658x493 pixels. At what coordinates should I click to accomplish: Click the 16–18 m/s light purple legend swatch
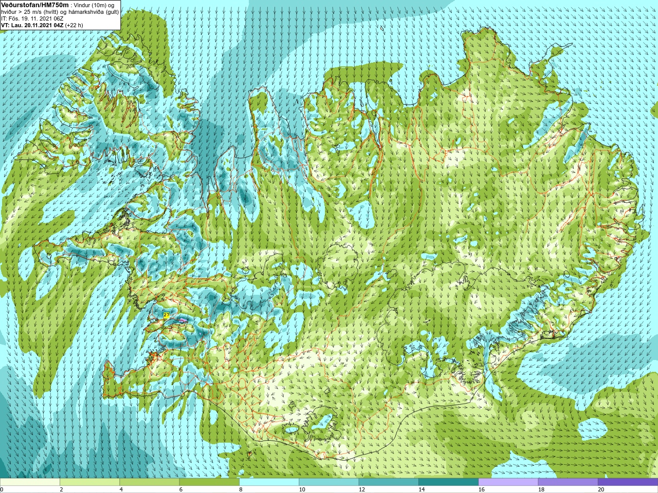pyautogui.click(x=508, y=482)
